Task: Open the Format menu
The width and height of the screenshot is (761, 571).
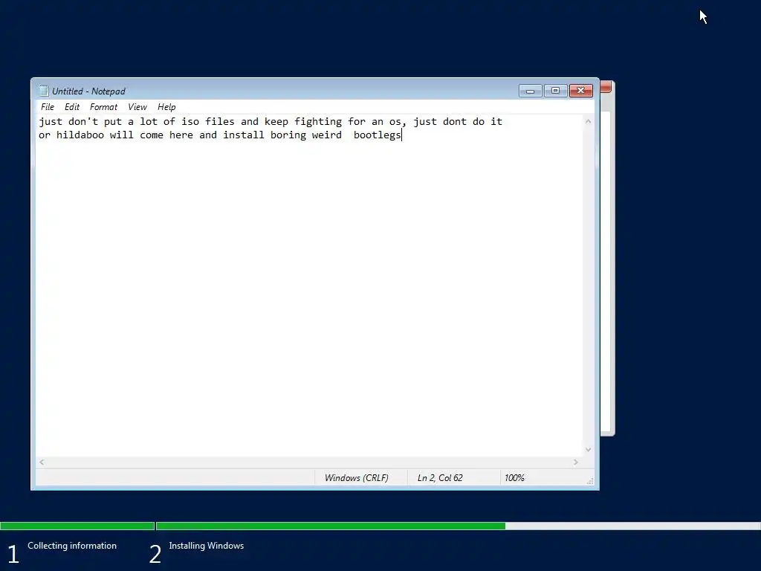Action: pyautogui.click(x=103, y=107)
